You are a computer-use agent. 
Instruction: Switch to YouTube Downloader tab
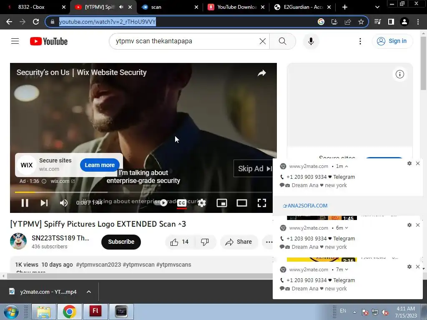point(237,7)
